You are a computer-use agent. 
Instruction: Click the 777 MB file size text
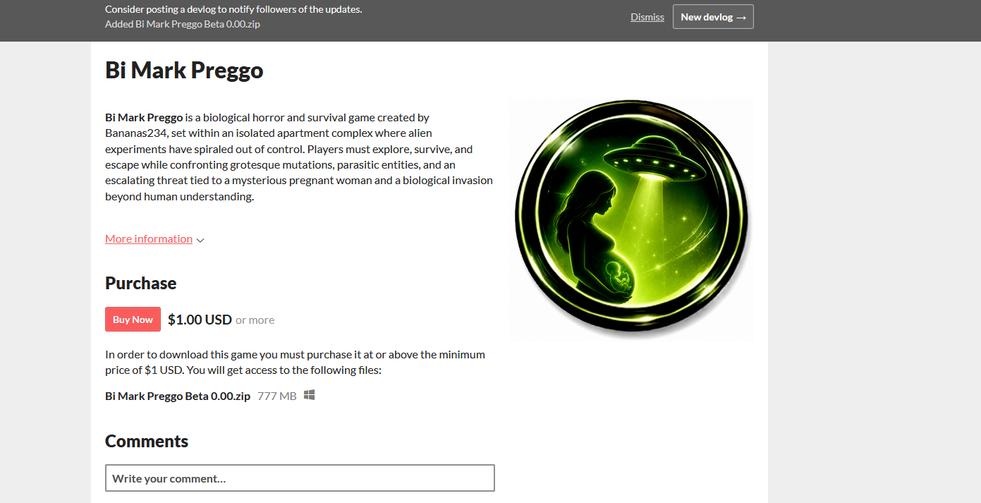tap(277, 396)
